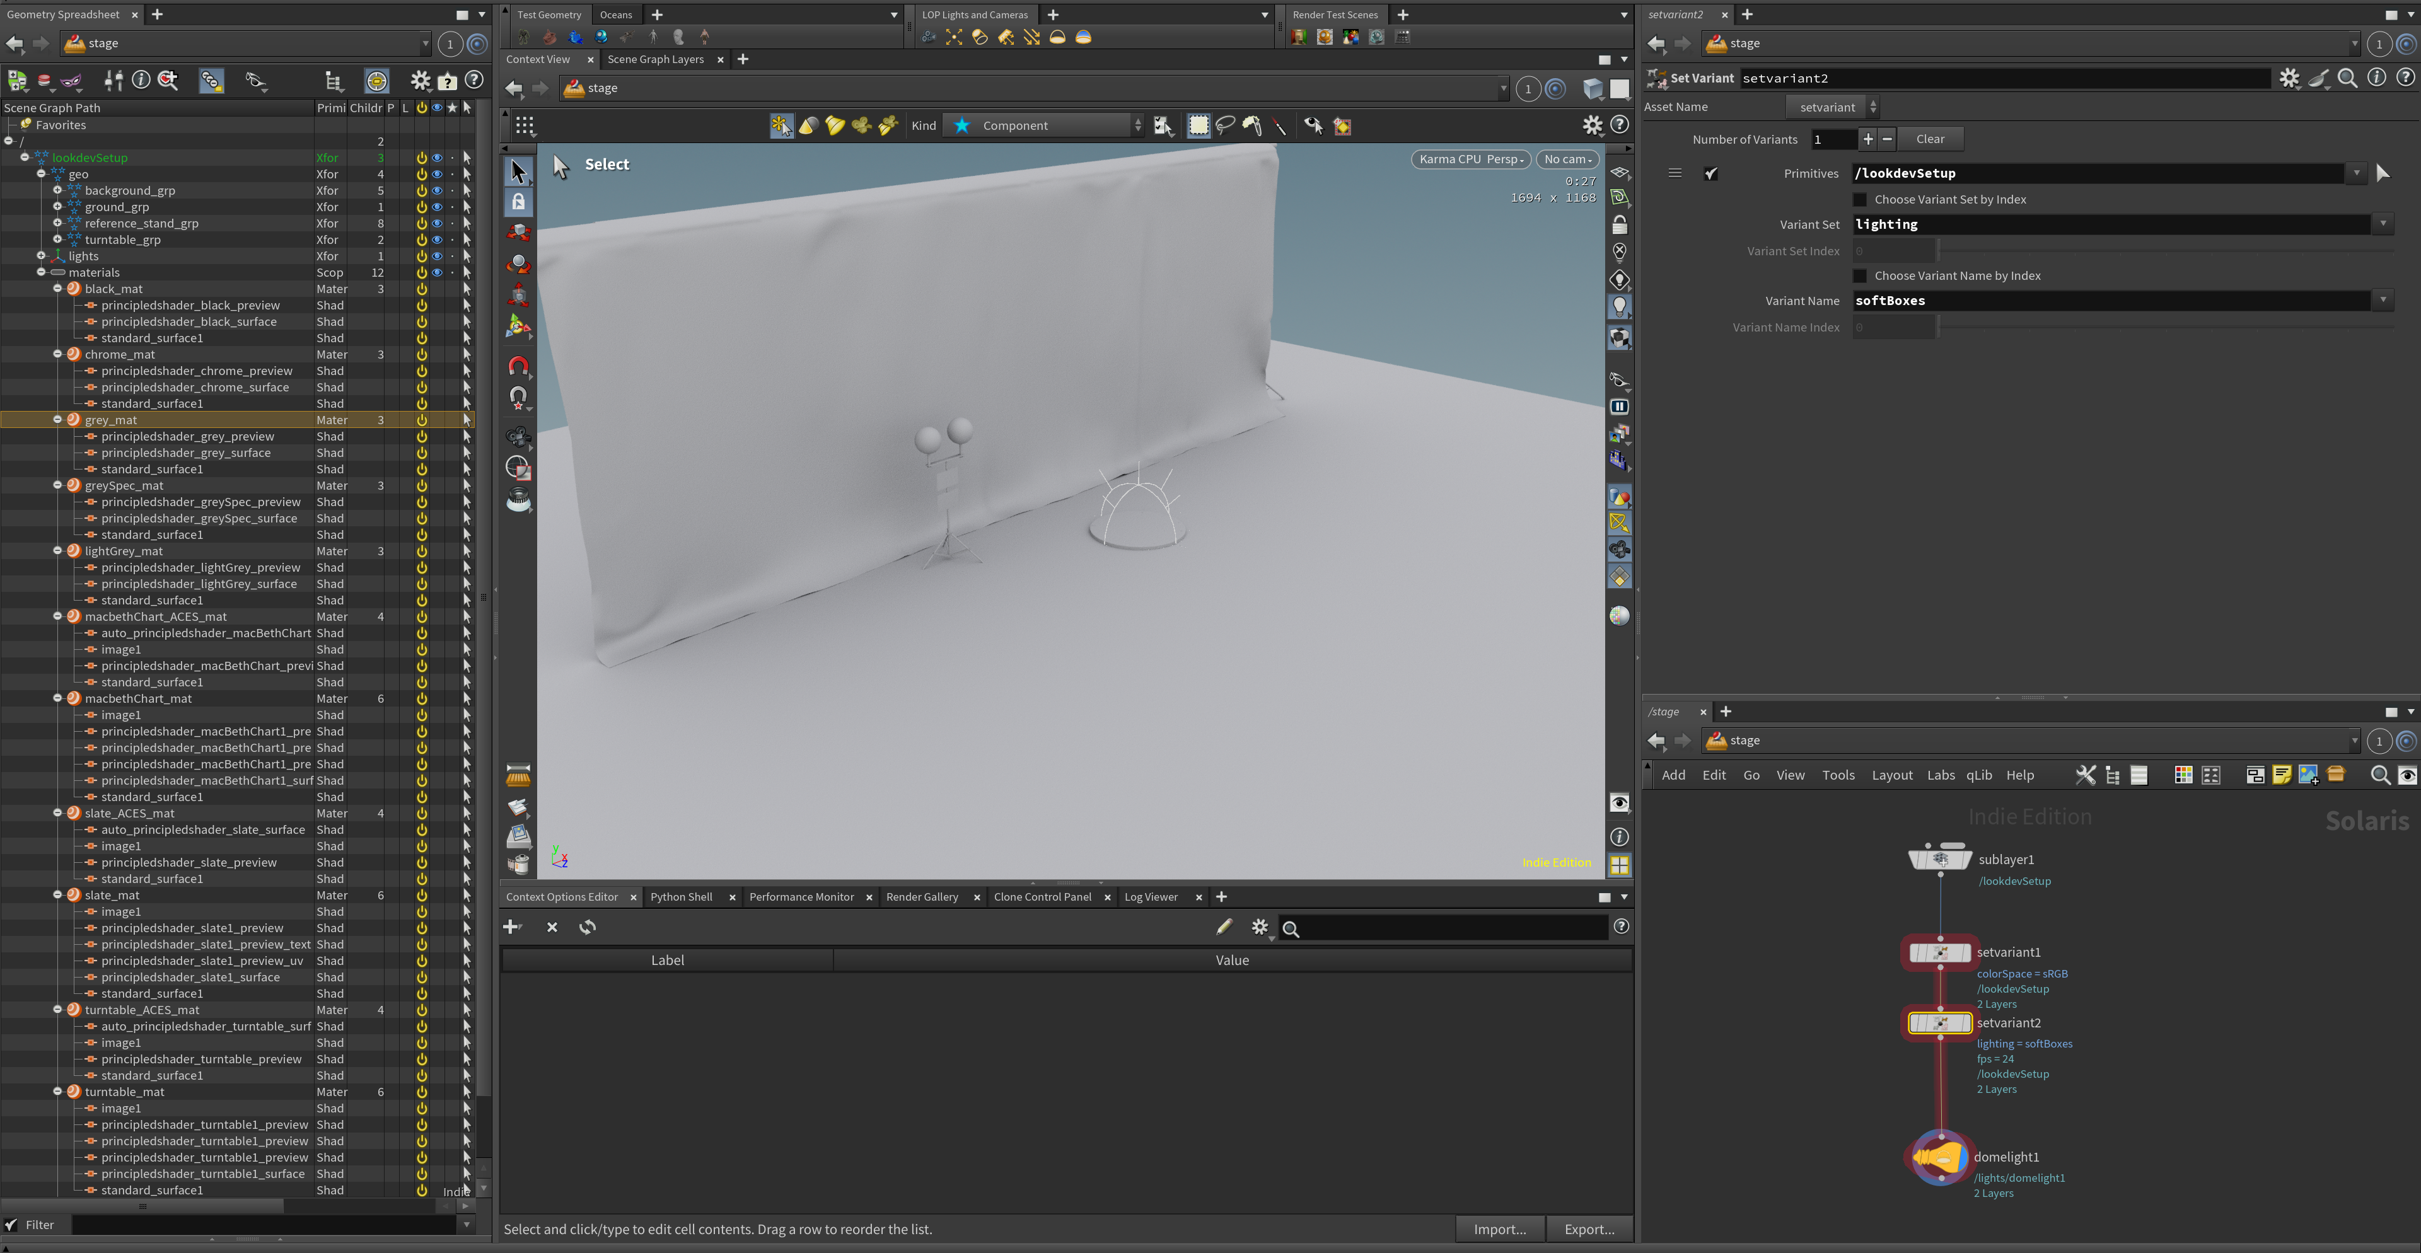The height and width of the screenshot is (1253, 2421).
Task: Click the Variant Name input field
Action: click(x=2111, y=301)
